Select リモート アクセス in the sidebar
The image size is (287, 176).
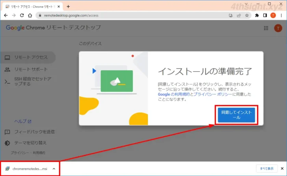[x=28, y=57]
